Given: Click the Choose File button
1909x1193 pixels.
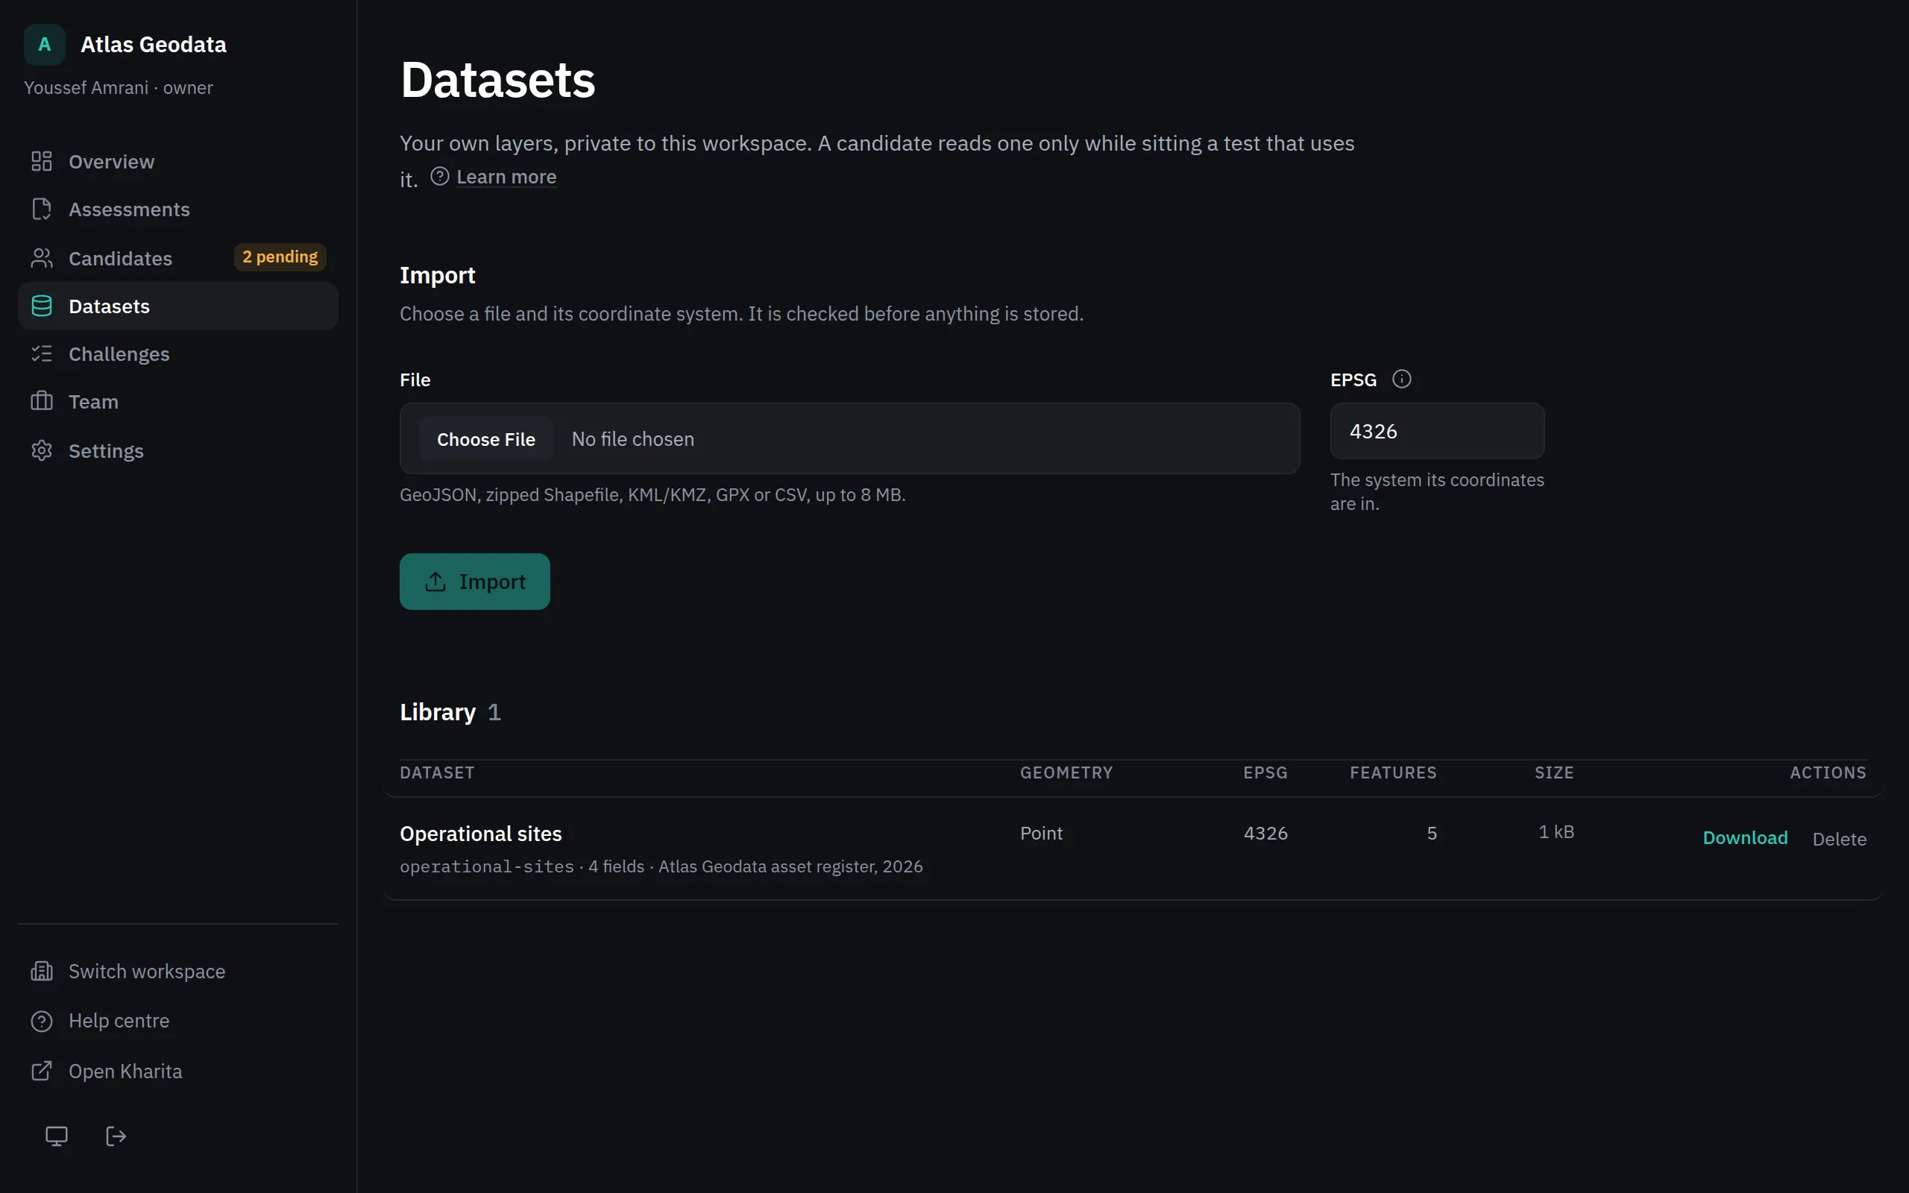Looking at the screenshot, I should pos(486,438).
